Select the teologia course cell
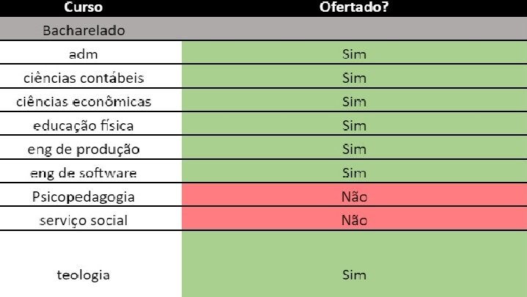 [91, 264]
